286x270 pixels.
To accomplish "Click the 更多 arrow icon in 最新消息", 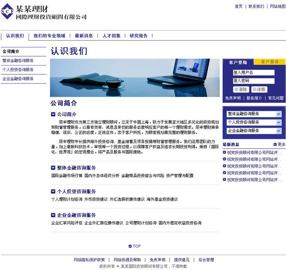I will pyautogui.click(x=275, y=145).
